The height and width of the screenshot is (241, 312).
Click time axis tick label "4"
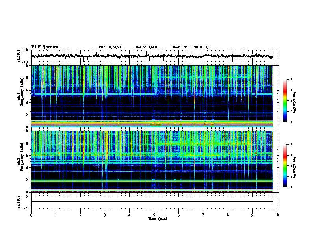[x=130, y=215]
